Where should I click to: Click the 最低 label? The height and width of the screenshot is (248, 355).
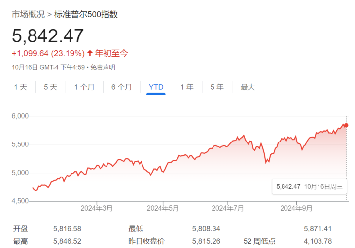click(136, 228)
